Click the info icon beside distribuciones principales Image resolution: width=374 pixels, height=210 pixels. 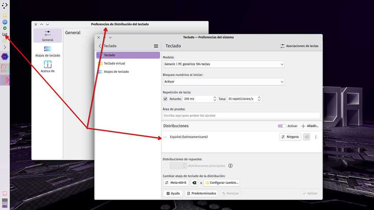tap(230, 166)
